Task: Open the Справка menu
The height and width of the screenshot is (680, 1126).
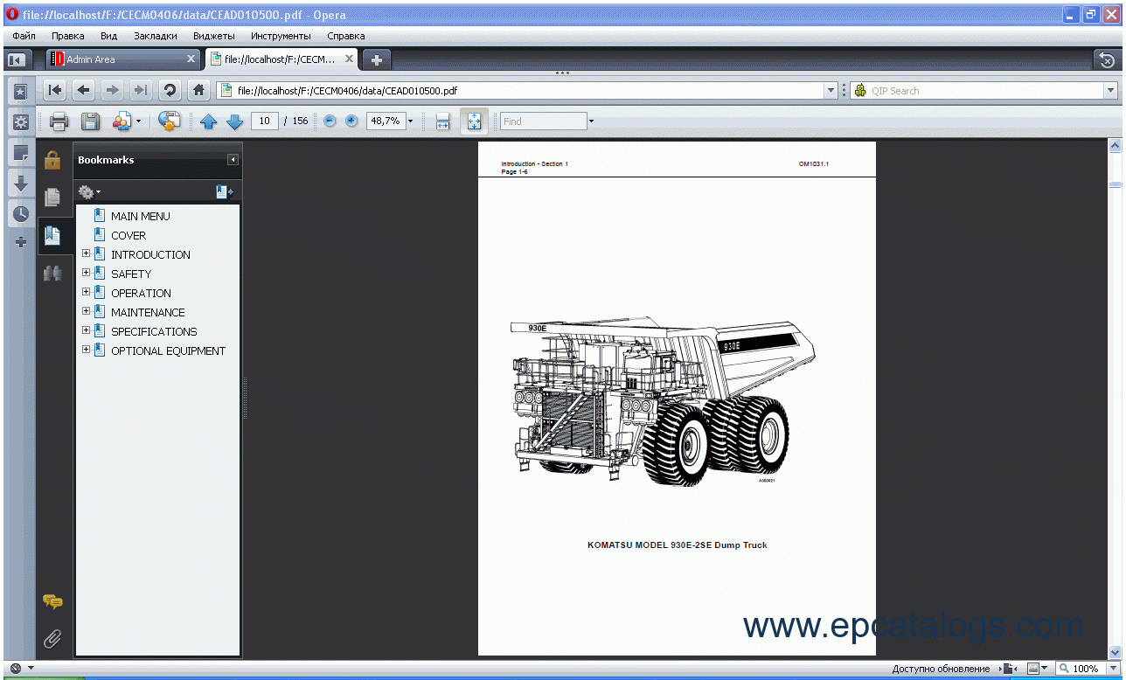Action: [x=346, y=36]
